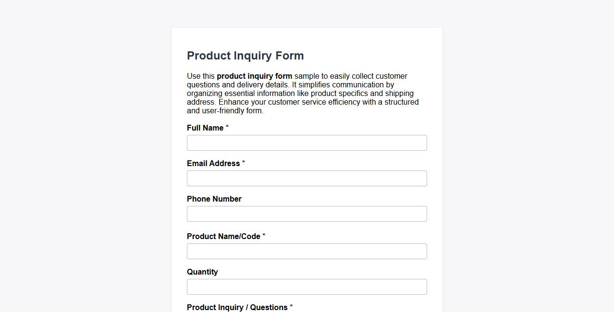614x312 pixels.
Task: Select the Full Name label
Action: click(x=205, y=128)
